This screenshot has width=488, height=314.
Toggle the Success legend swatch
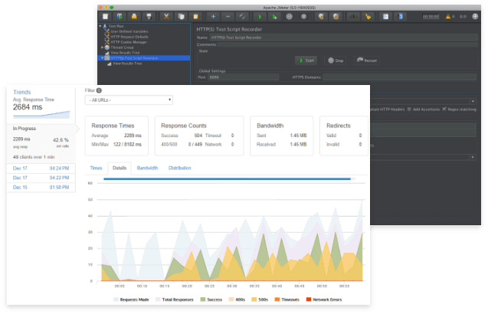tap(203, 299)
